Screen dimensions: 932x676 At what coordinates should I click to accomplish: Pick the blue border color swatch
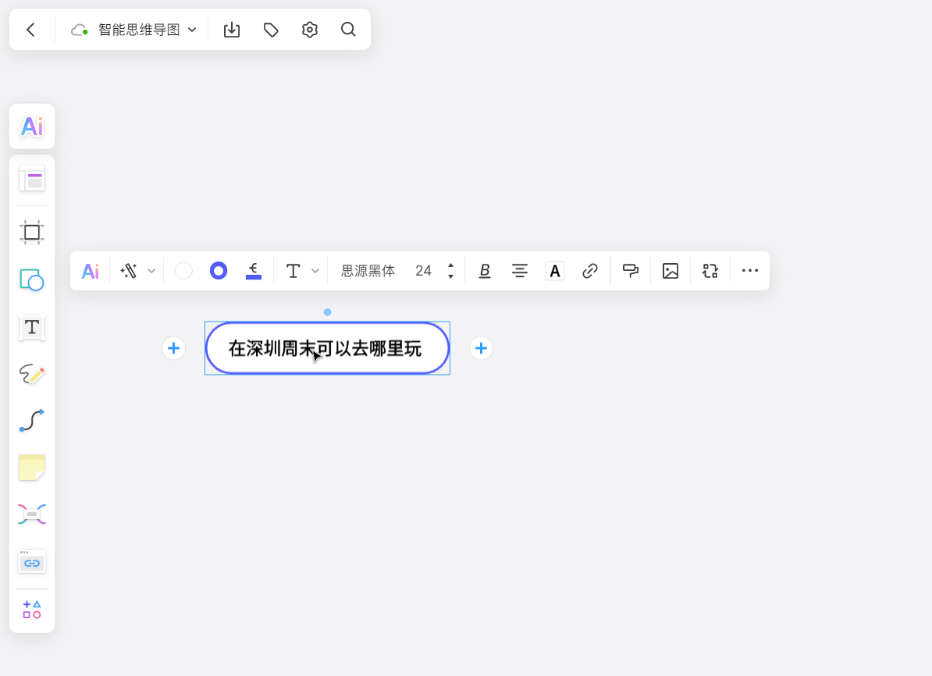[x=219, y=271]
